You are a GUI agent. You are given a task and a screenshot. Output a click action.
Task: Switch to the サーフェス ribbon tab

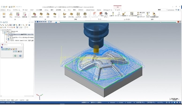(25, 10)
